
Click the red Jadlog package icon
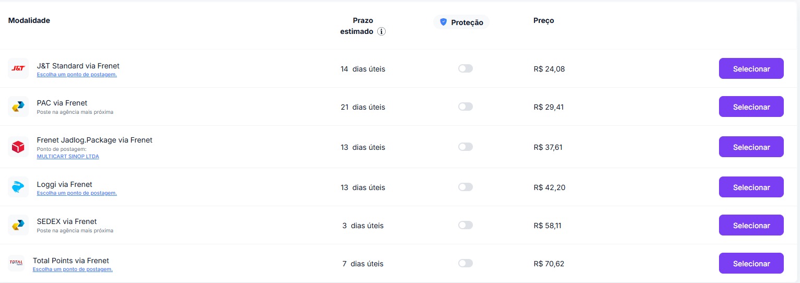[18, 147]
